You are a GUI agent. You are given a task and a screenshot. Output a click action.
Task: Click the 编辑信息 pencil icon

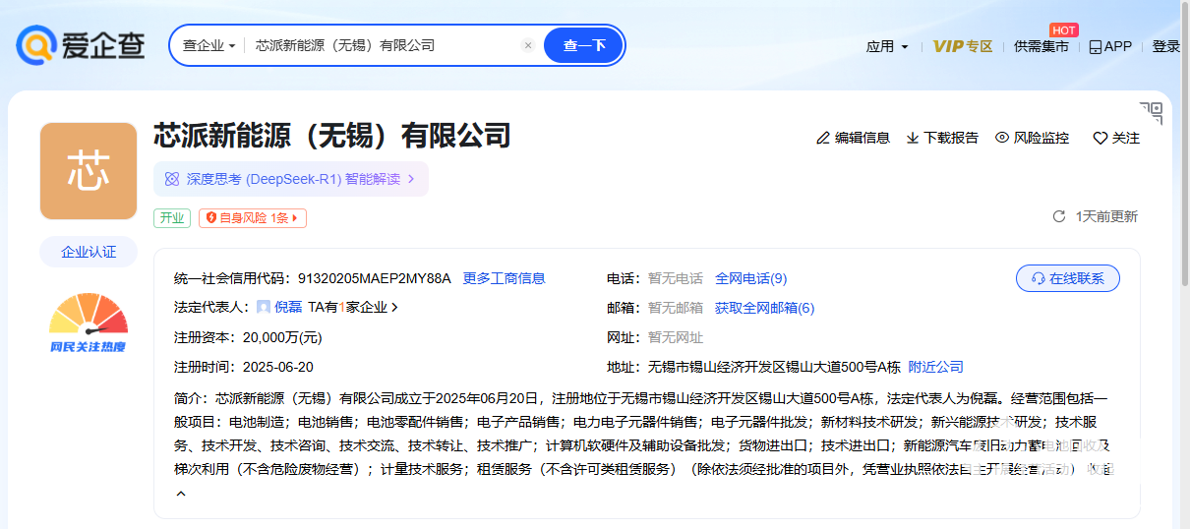823,138
